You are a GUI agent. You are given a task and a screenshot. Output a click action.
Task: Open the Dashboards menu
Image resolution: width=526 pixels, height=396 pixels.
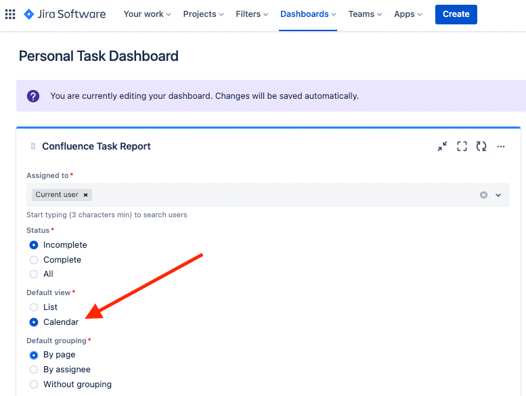[x=308, y=14]
